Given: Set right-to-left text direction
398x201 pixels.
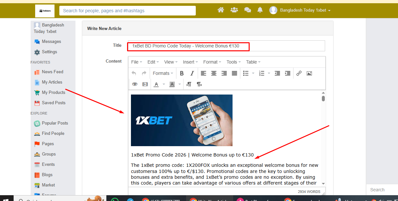Looking at the screenshot, I should 199,84.
